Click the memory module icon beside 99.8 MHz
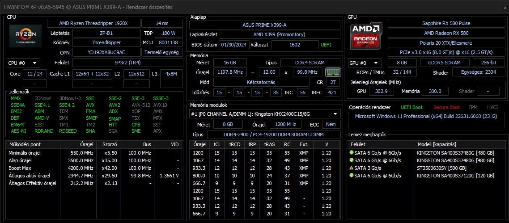The width and height of the screenshot is (509, 223). [x=333, y=72]
